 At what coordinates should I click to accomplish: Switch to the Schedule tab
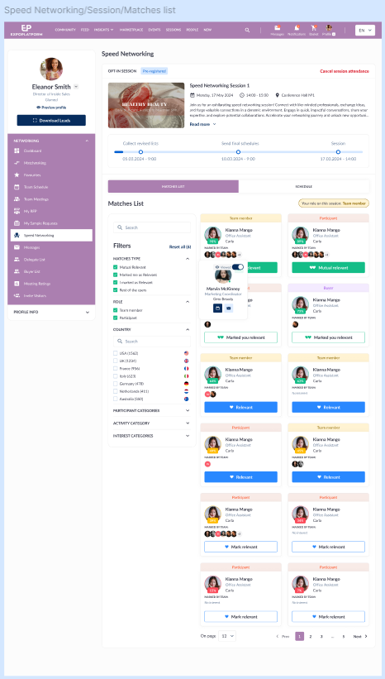(304, 187)
